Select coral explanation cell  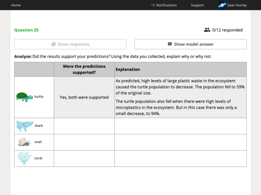coord(180,159)
